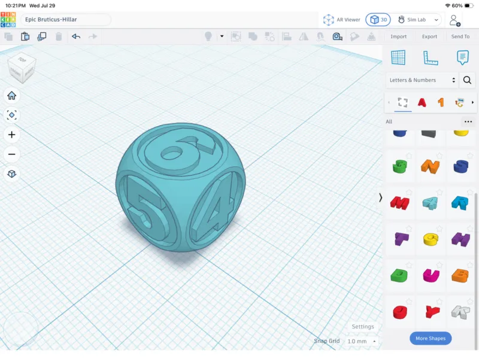Show next shape category tabs arrow

coord(472,102)
